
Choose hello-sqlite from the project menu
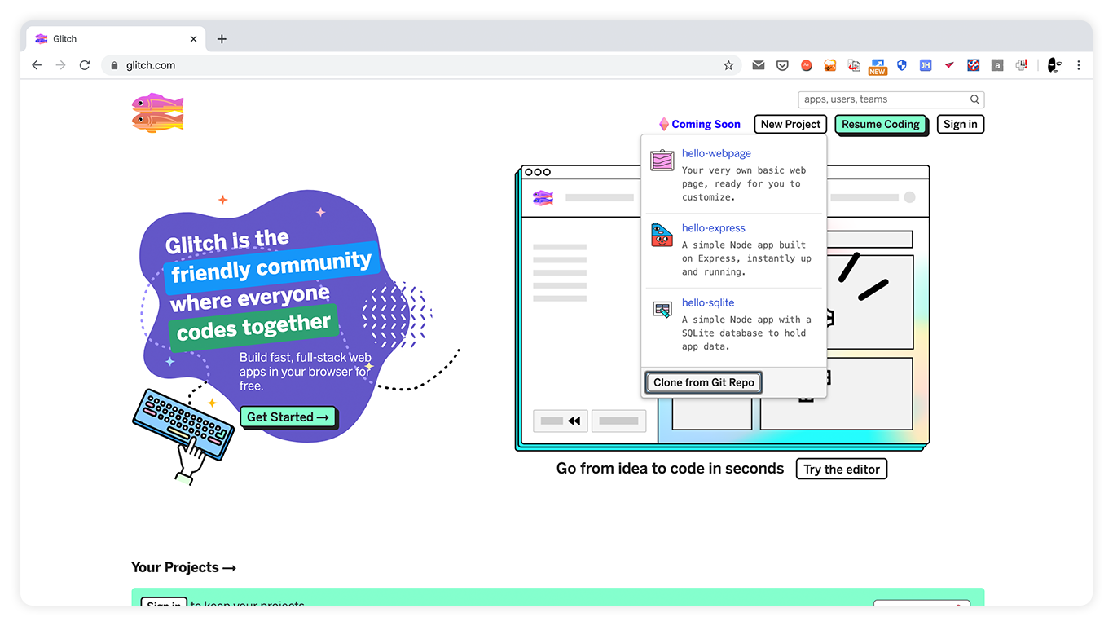708,302
